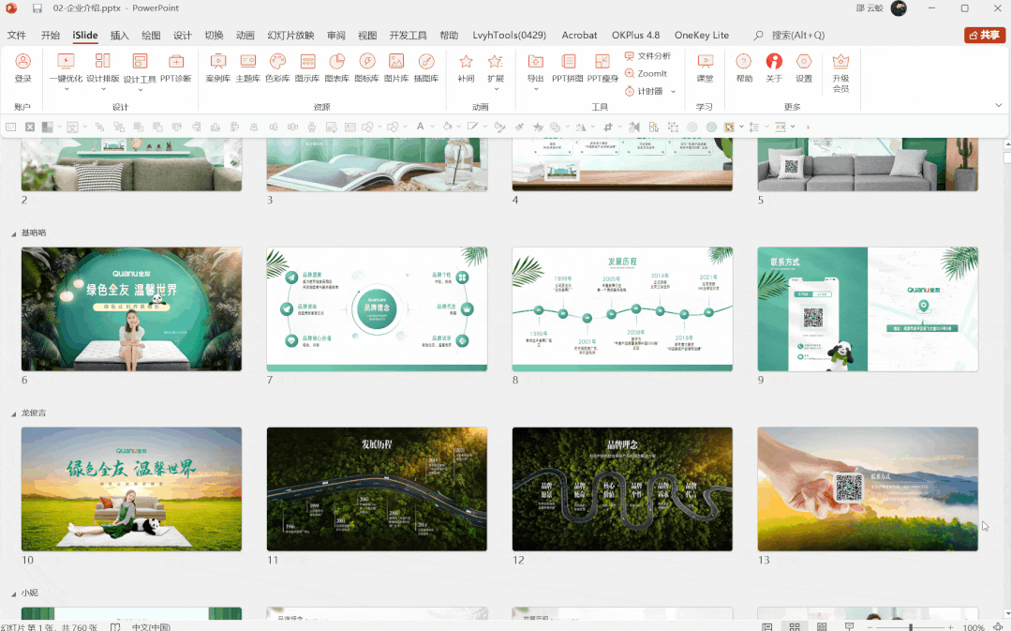Open the 图标库 icon library
Viewport: 1011px width, 631px height.
click(367, 68)
